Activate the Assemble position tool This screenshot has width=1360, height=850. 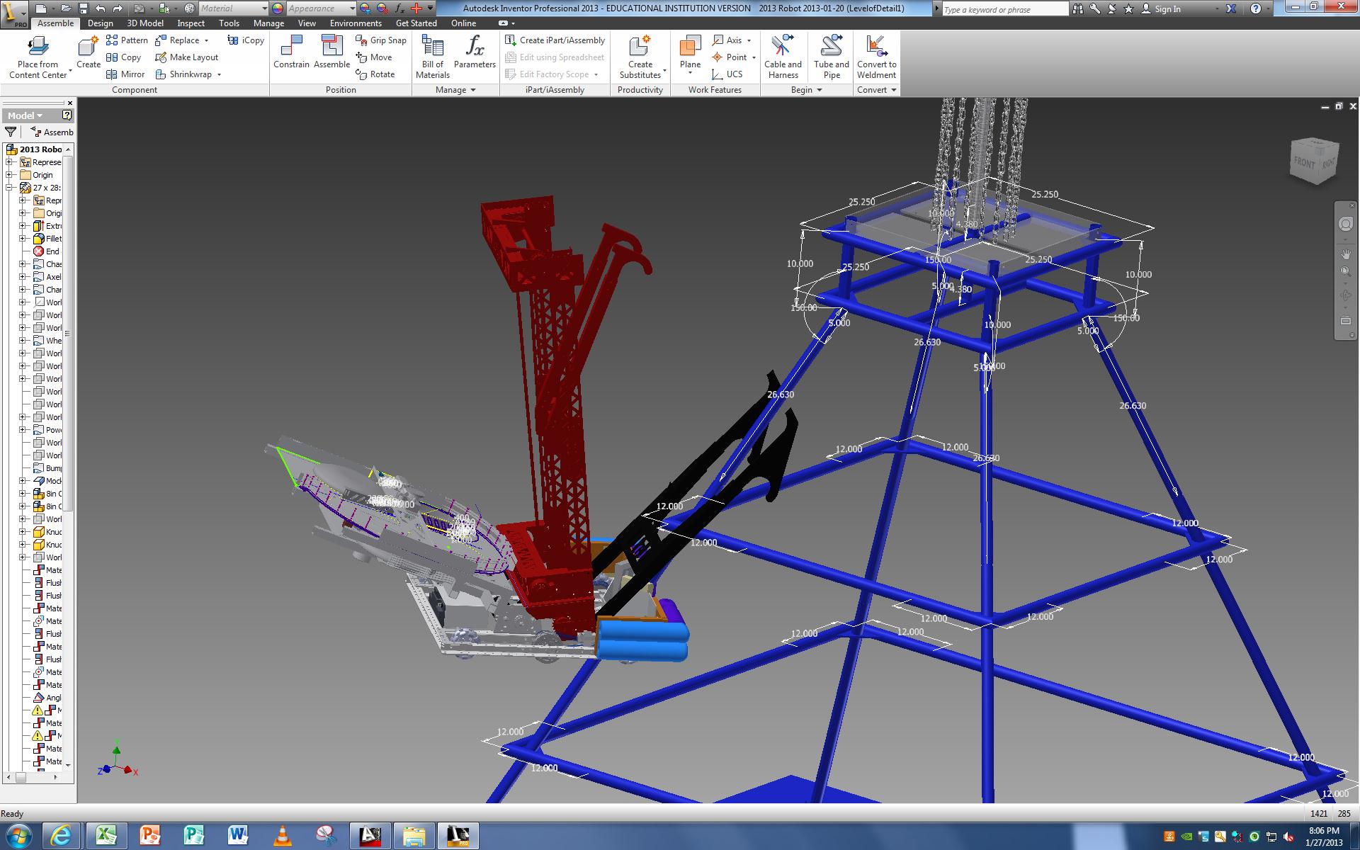click(331, 53)
